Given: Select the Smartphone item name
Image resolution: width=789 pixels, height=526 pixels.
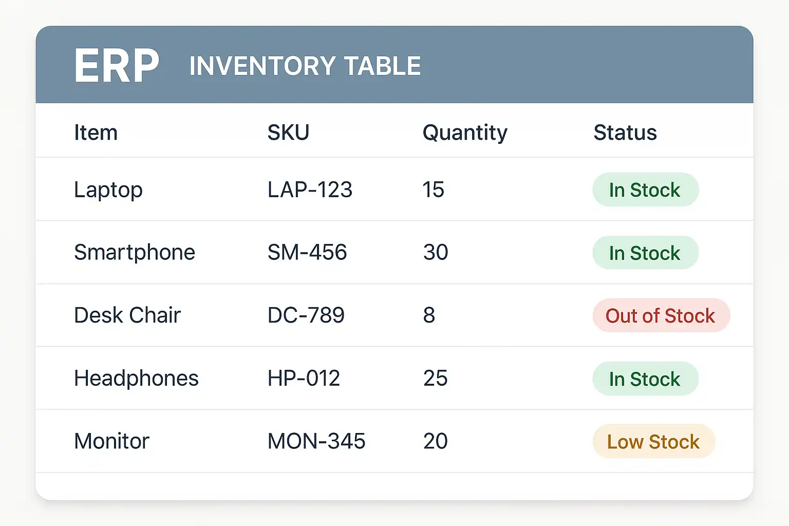Looking at the screenshot, I should pos(134,252).
